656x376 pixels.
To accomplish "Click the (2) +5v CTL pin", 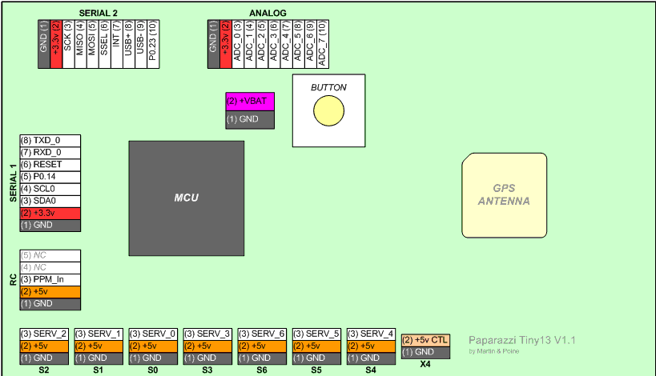I will pyautogui.click(x=425, y=340).
